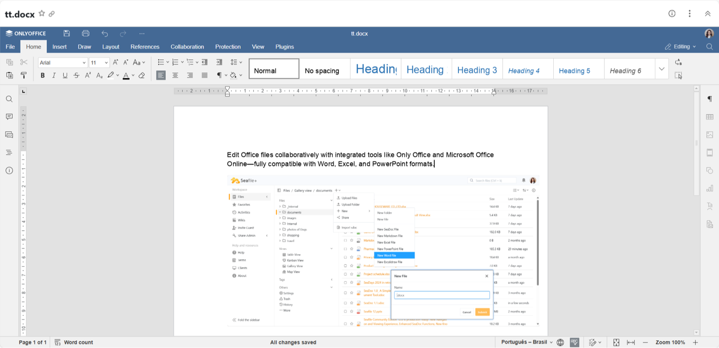Toggle justified paragraph alignment
Viewport: 719px width, 348px height.
pyautogui.click(x=205, y=75)
